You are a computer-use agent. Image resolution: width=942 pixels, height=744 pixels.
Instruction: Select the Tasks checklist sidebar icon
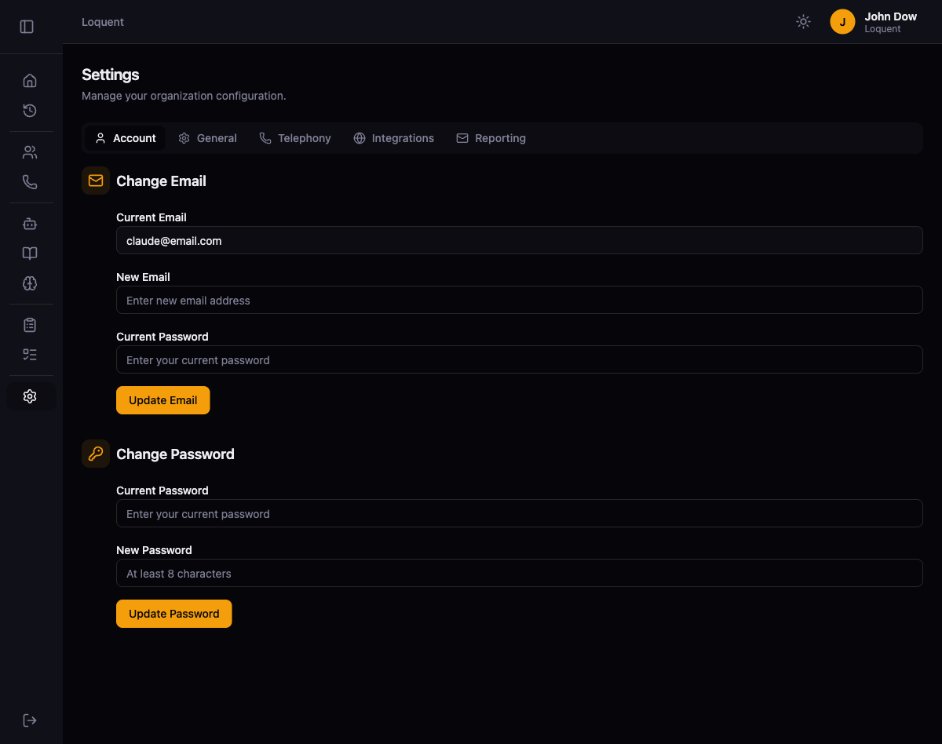[x=30, y=354]
